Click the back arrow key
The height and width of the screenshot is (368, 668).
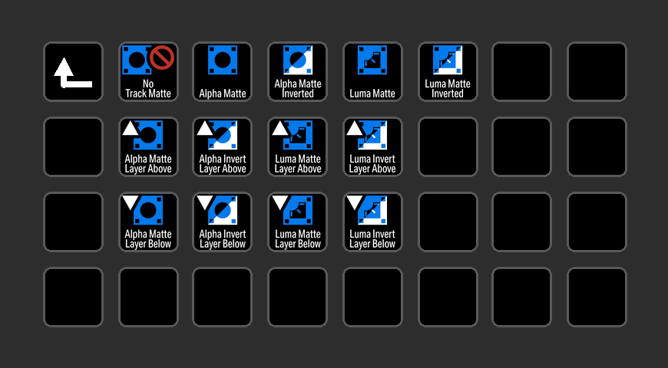[73, 71]
